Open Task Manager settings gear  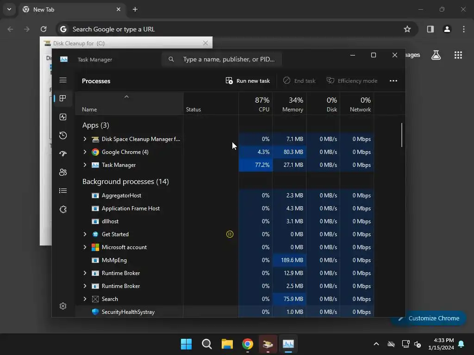tap(63, 306)
